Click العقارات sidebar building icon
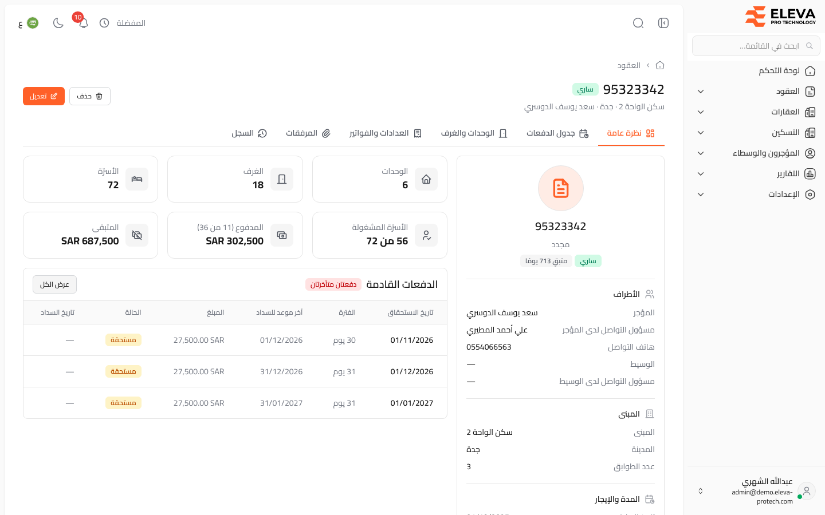Screen dimensions: 825x515 click(810, 112)
